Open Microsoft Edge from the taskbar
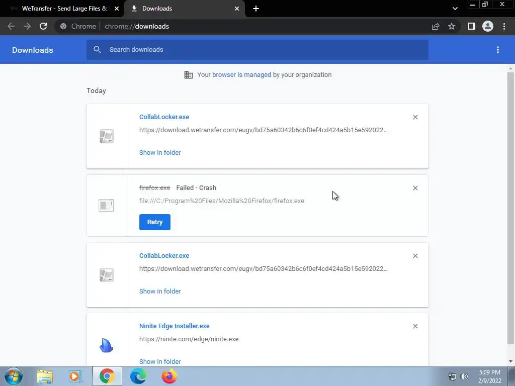The height and width of the screenshot is (386, 515). (138, 376)
